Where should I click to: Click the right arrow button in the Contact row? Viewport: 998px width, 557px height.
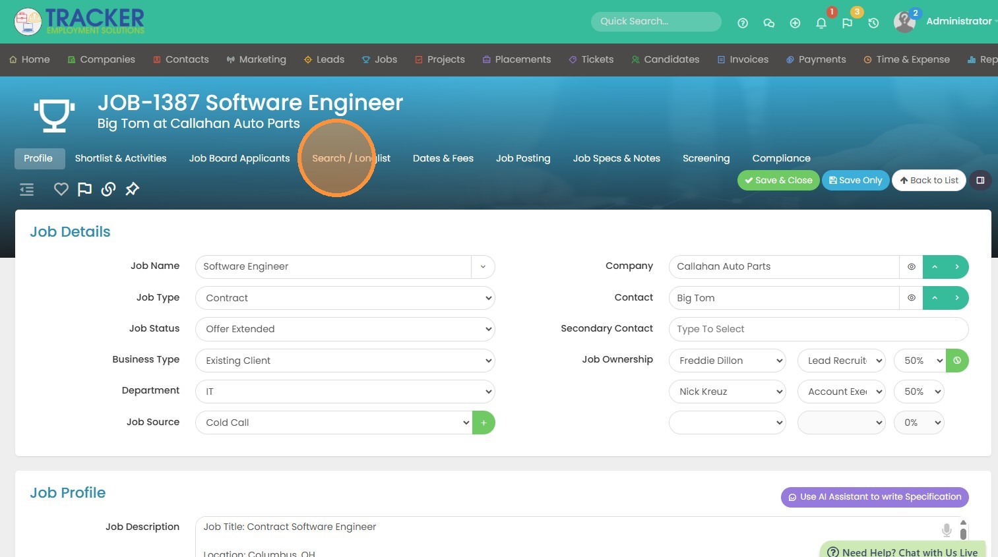coord(957,298)
